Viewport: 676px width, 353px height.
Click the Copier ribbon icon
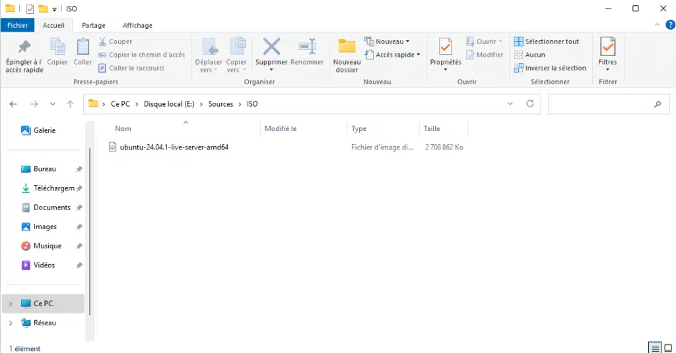57,47
